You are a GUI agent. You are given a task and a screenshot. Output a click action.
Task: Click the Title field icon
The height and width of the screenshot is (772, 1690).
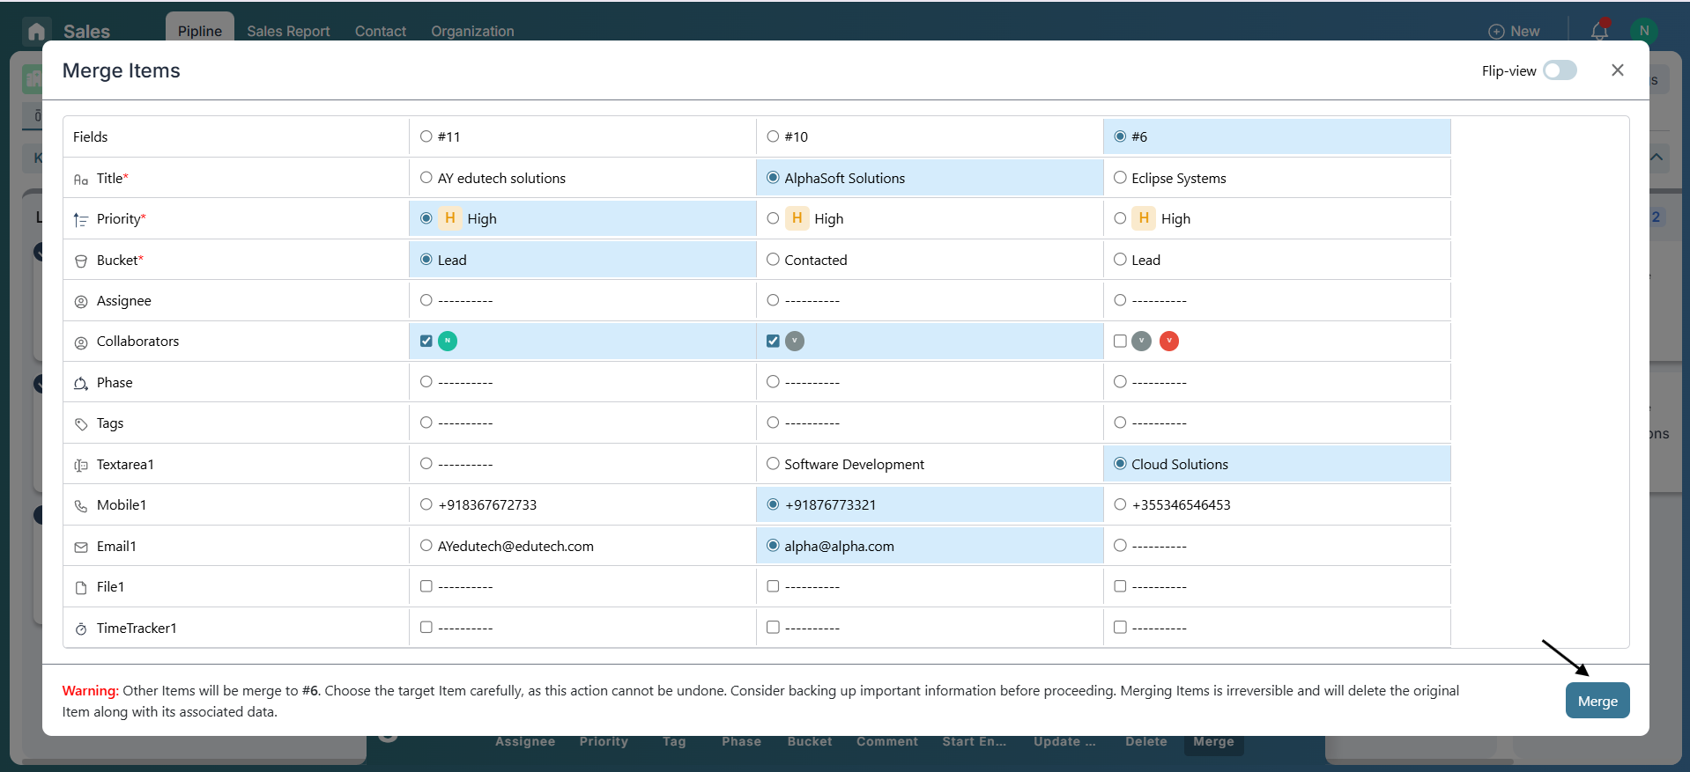click(x=81, y=179)
